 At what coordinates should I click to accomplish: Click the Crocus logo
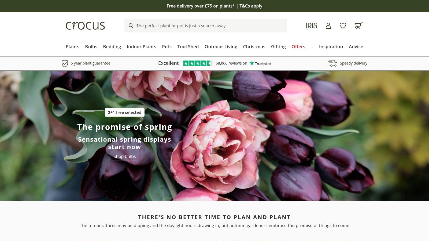point(85,26)
